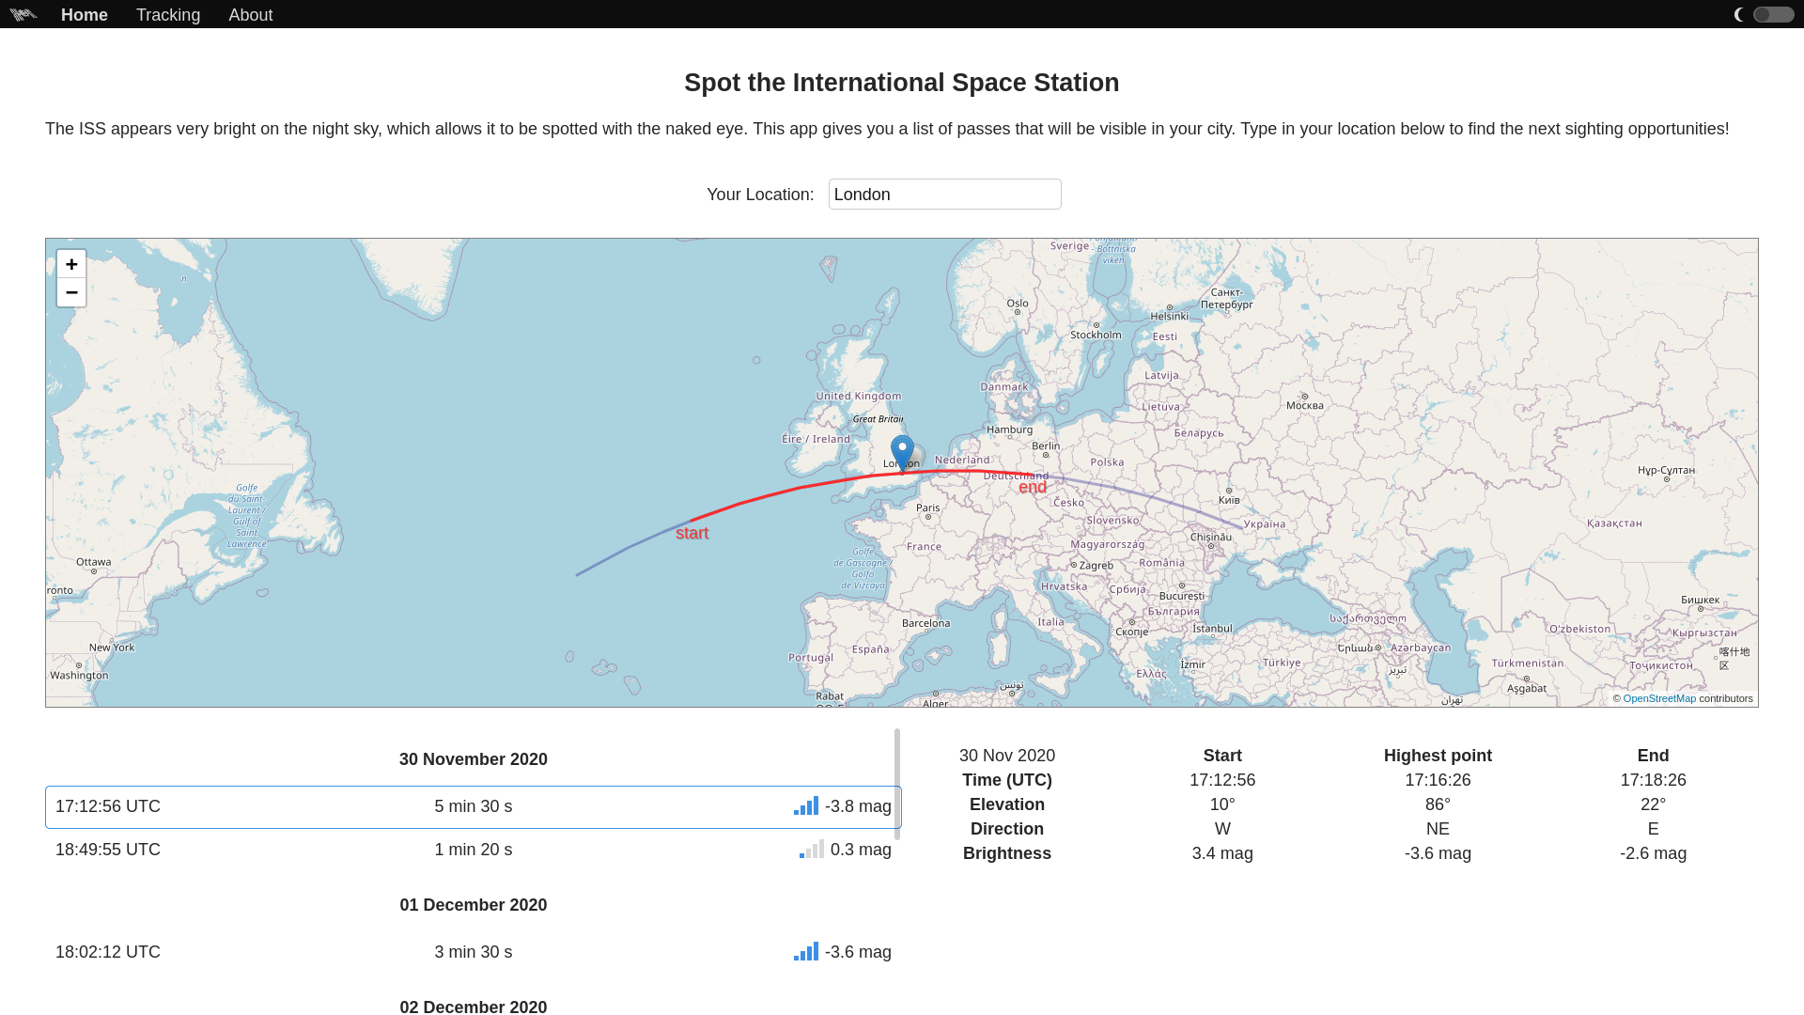Expand the 01 December 2020 section
The image size is (1804, 1015).
pyautogui.click(x=474, y=952)
